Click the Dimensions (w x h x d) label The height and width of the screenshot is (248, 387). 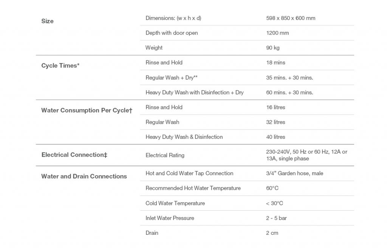point(171,18)
